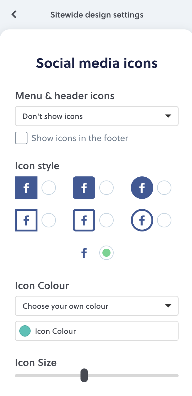The image size is (192, 396).
Task: Click the plain Facebook icon without background
Action: pyautogui.click(x=84, y=253)
